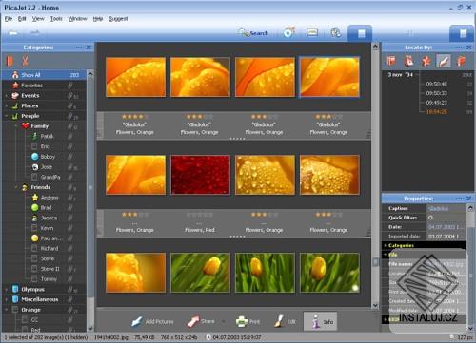Screen dimensions: 476x343
Task: Click the green ball icon next to Brad
Action: click(x=35, y=207)
